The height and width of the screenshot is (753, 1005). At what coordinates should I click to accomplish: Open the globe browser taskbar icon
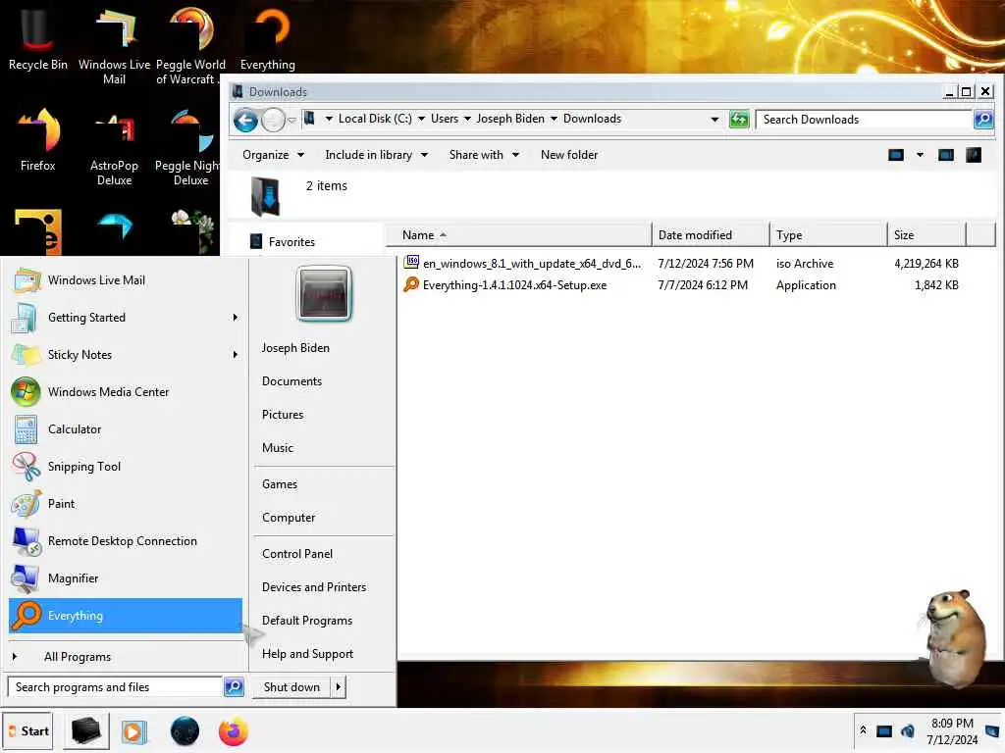185,731
